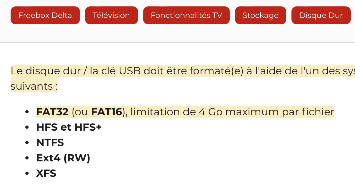Click the bullet before FAT32

pos(27,112)
